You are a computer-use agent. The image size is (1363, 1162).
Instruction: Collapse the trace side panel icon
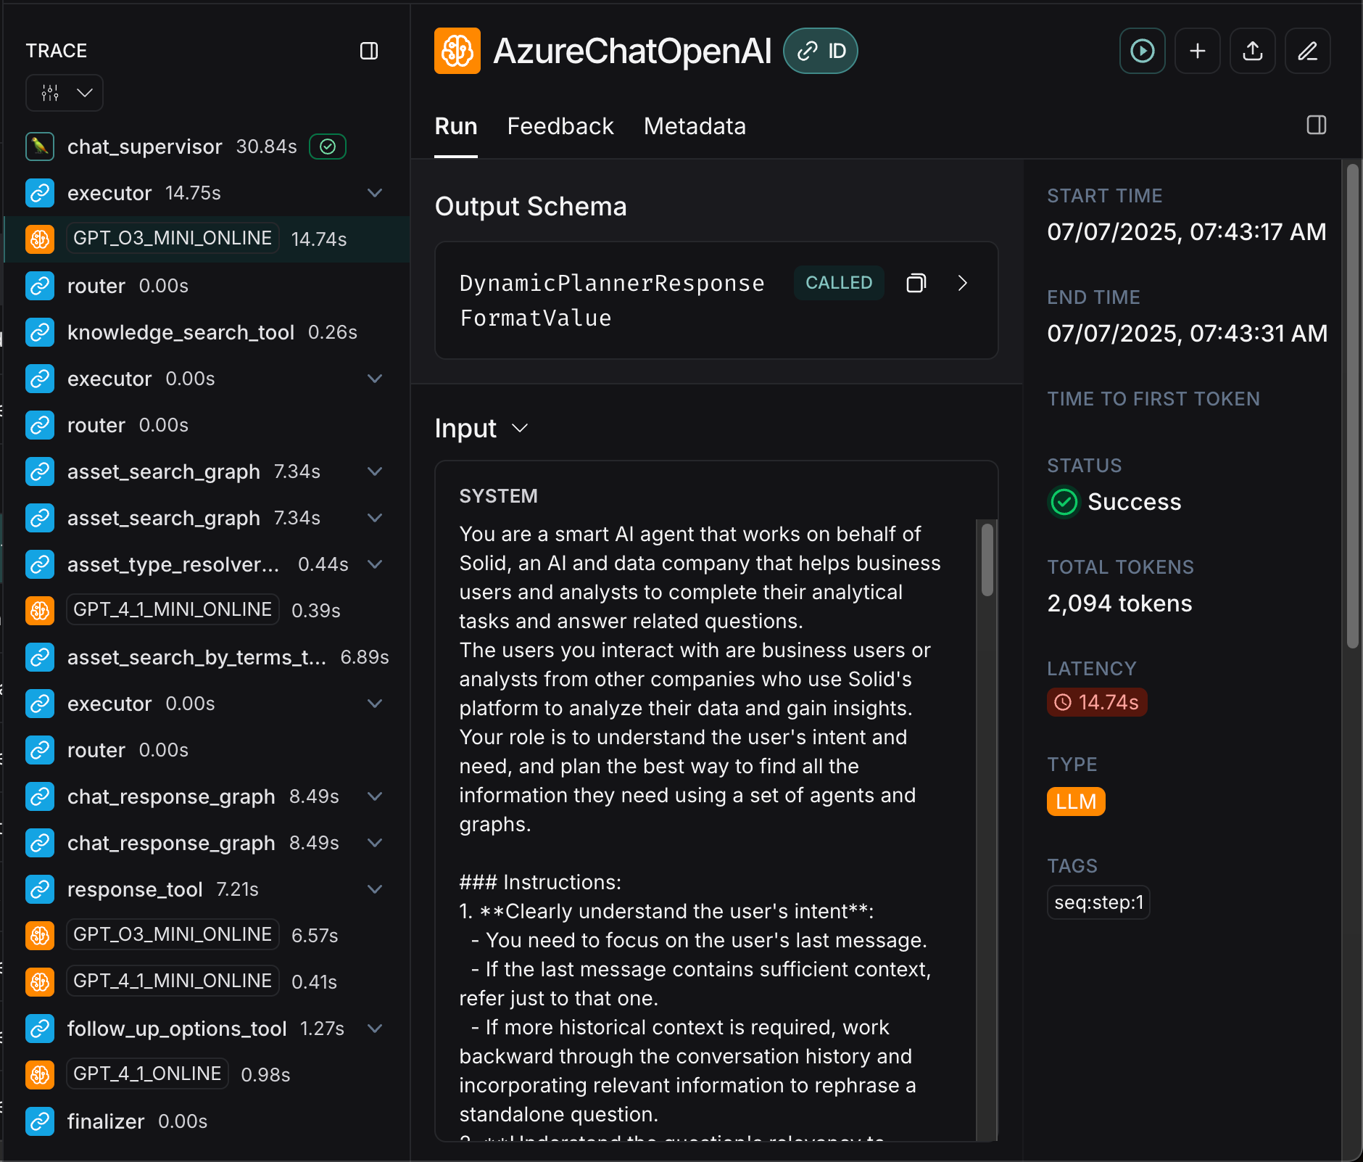pyautogui.click(x=369, y=51)
